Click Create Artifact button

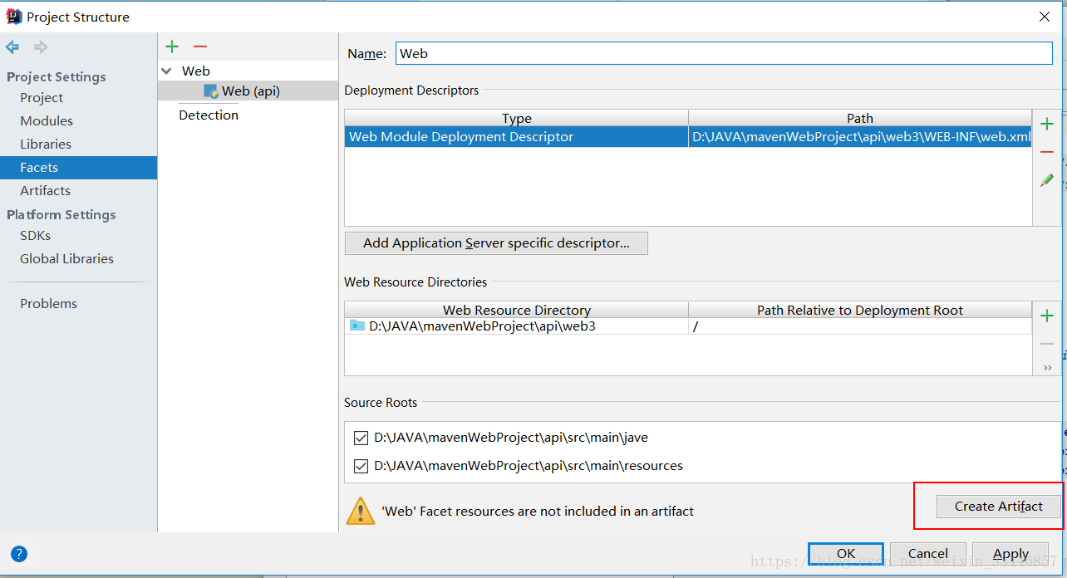(x=999, y=506)
